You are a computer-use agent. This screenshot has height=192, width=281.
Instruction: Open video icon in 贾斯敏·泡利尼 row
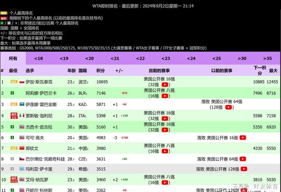tap(165, 118)
